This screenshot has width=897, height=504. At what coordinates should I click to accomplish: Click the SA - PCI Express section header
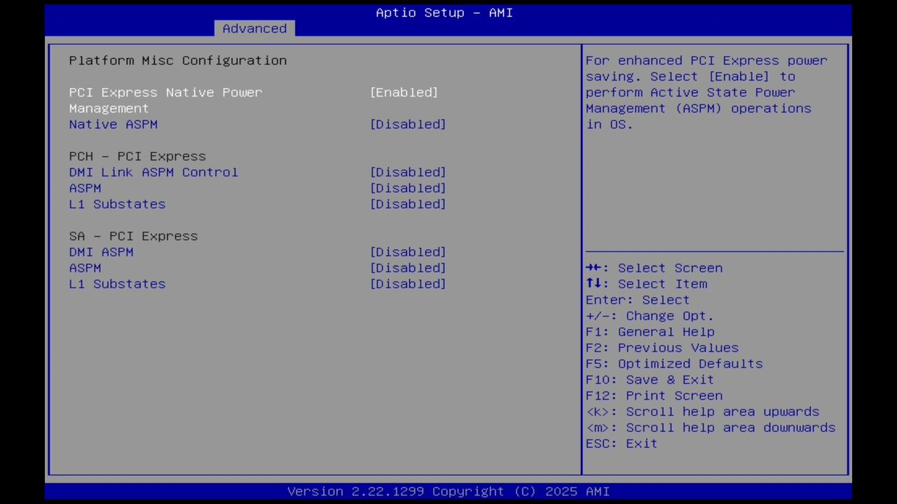133,236
